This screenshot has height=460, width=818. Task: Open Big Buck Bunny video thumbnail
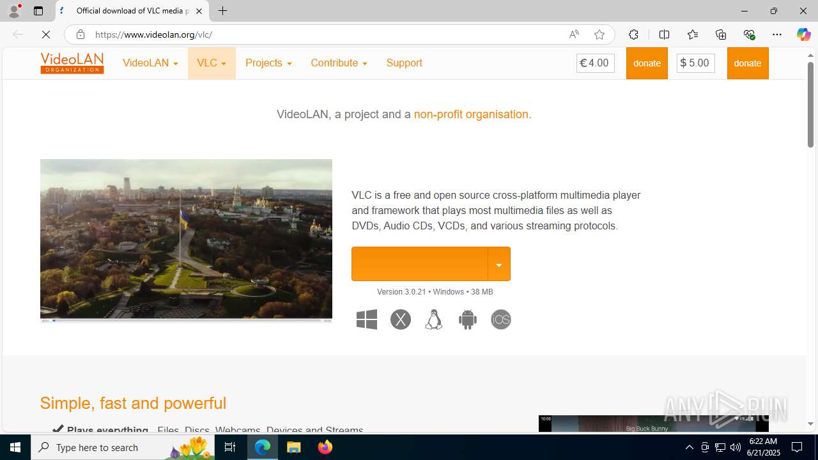653,424
